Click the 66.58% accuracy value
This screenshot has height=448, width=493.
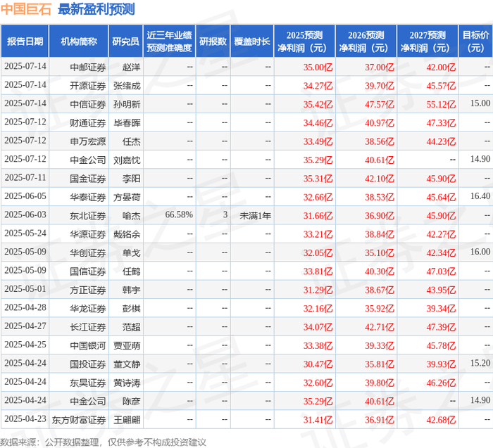pyautogui.click(x=179, y=215)
